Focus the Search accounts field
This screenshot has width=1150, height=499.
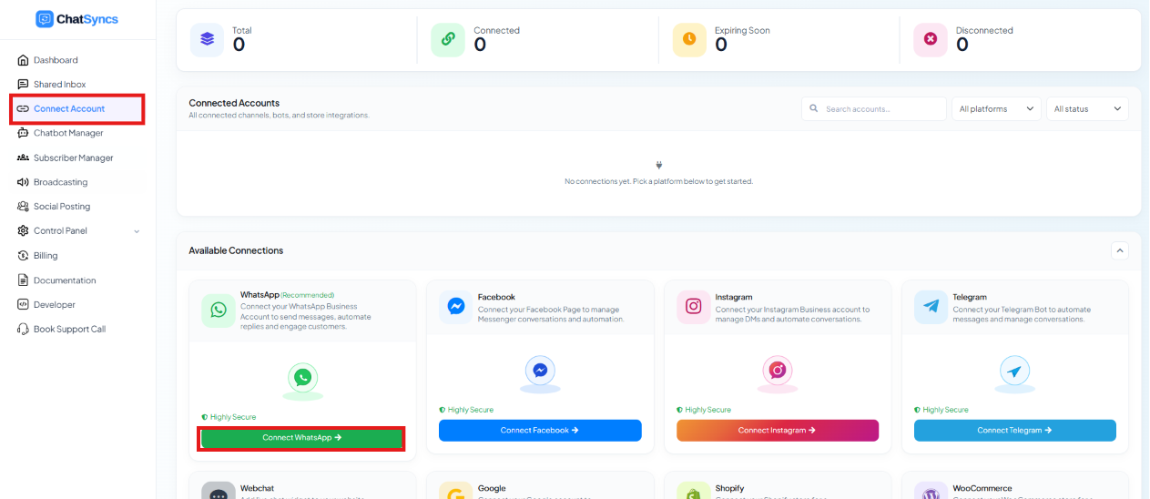click(874, 109)
